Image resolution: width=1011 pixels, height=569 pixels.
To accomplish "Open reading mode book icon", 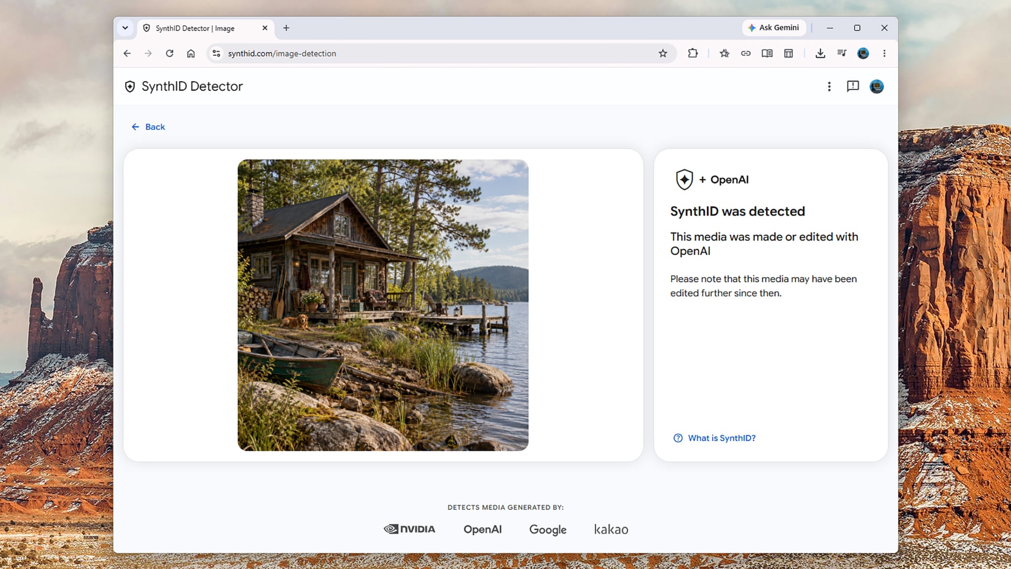I will pos(767,53).
